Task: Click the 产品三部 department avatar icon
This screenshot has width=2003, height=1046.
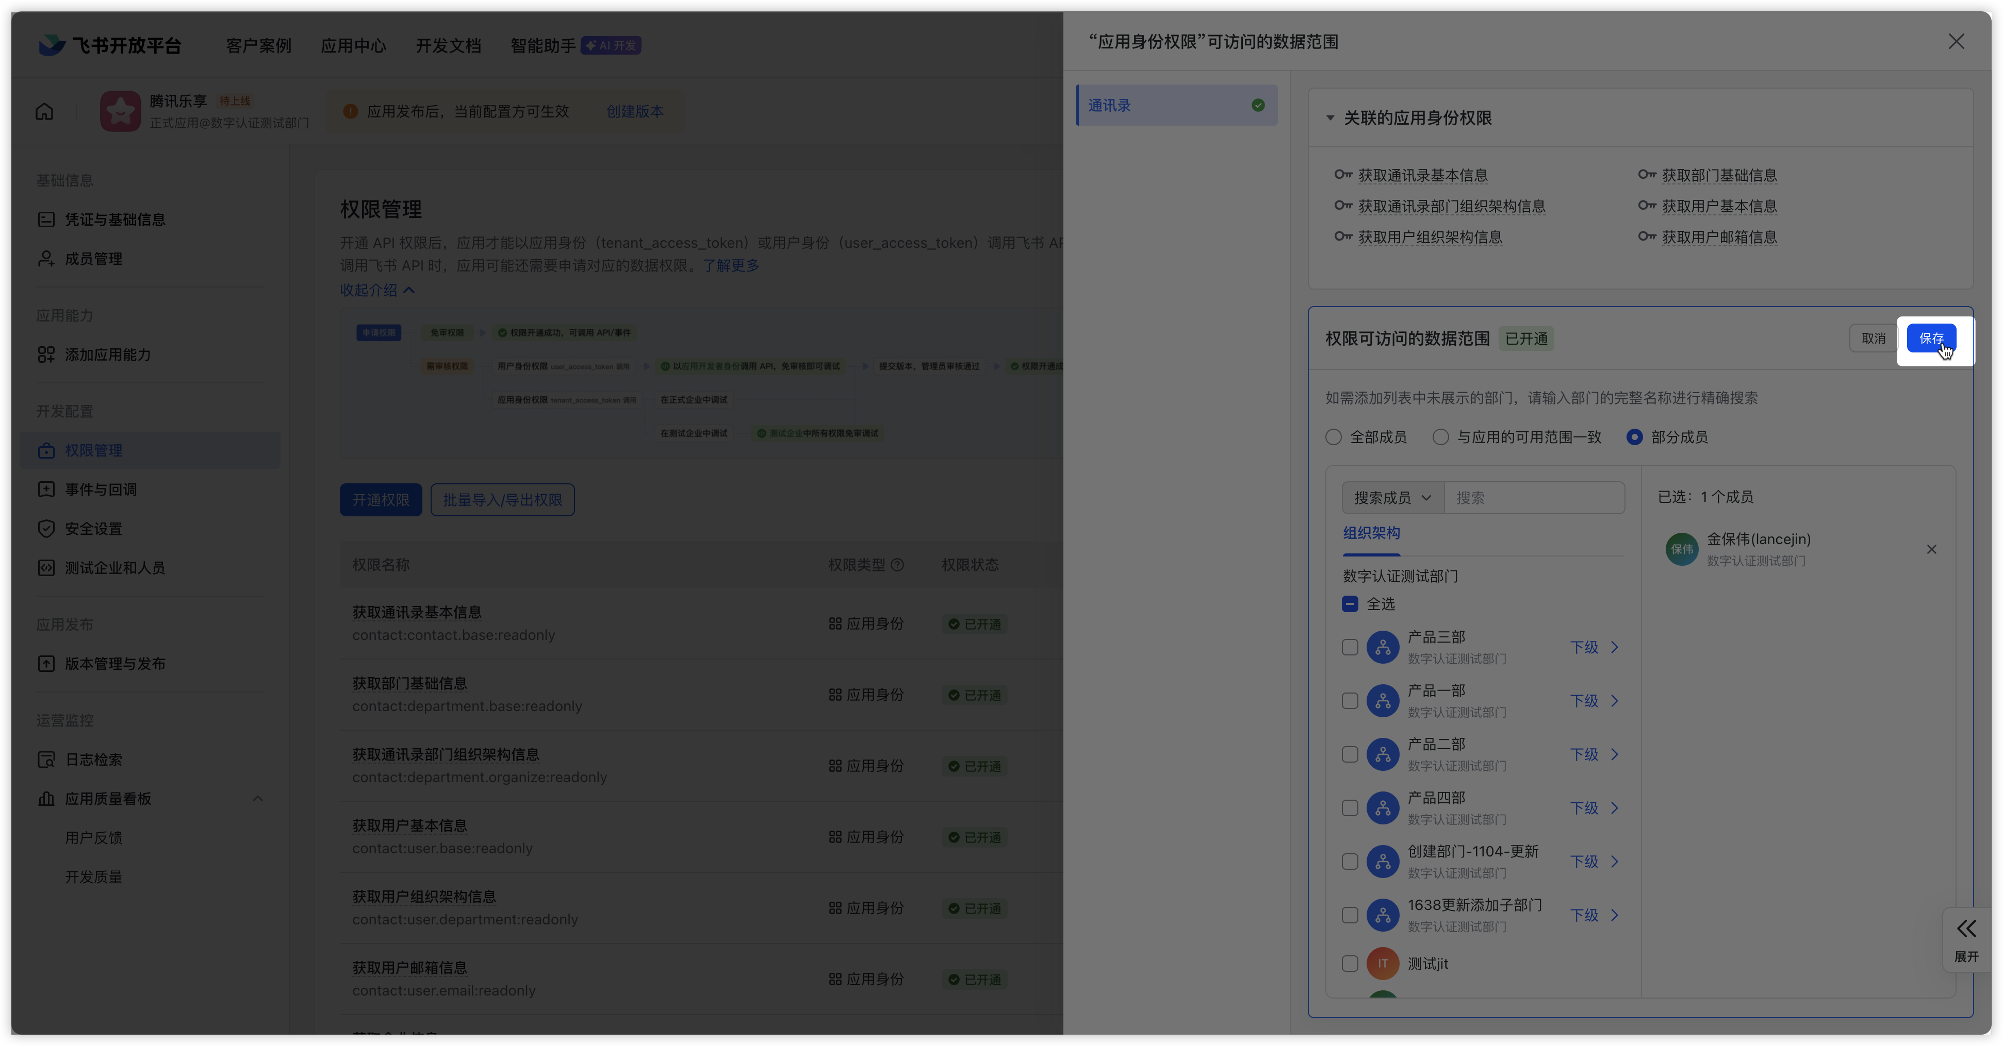Action: pyautogui.click(x=1383, y=647)
